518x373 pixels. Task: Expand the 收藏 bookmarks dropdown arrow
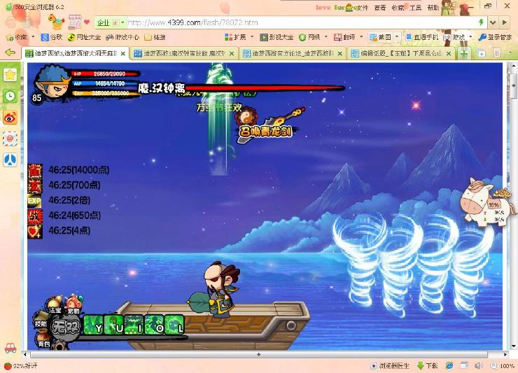[x=33, y=37]
